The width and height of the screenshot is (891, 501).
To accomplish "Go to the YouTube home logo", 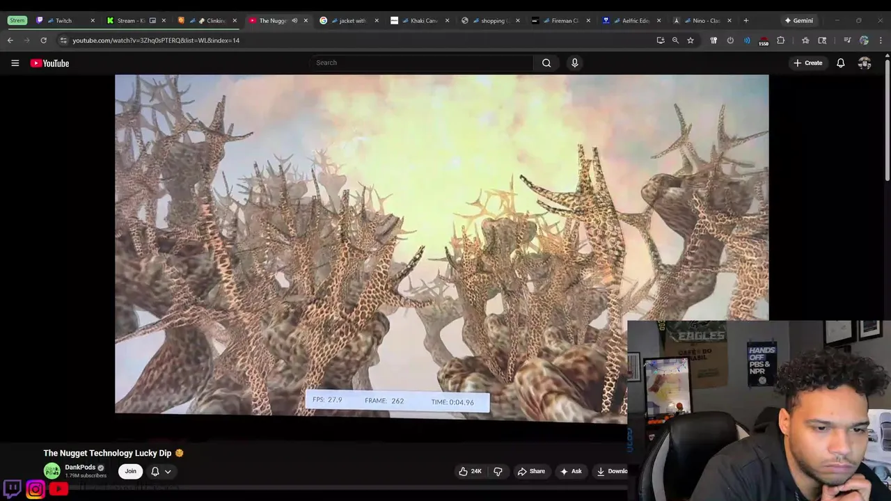I will pyautogui.click(x=49, y=63).
